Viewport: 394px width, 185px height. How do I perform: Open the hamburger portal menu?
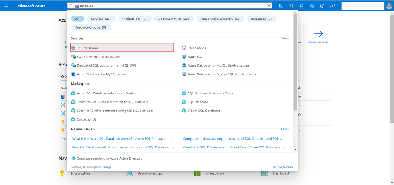tap(6, 6)
